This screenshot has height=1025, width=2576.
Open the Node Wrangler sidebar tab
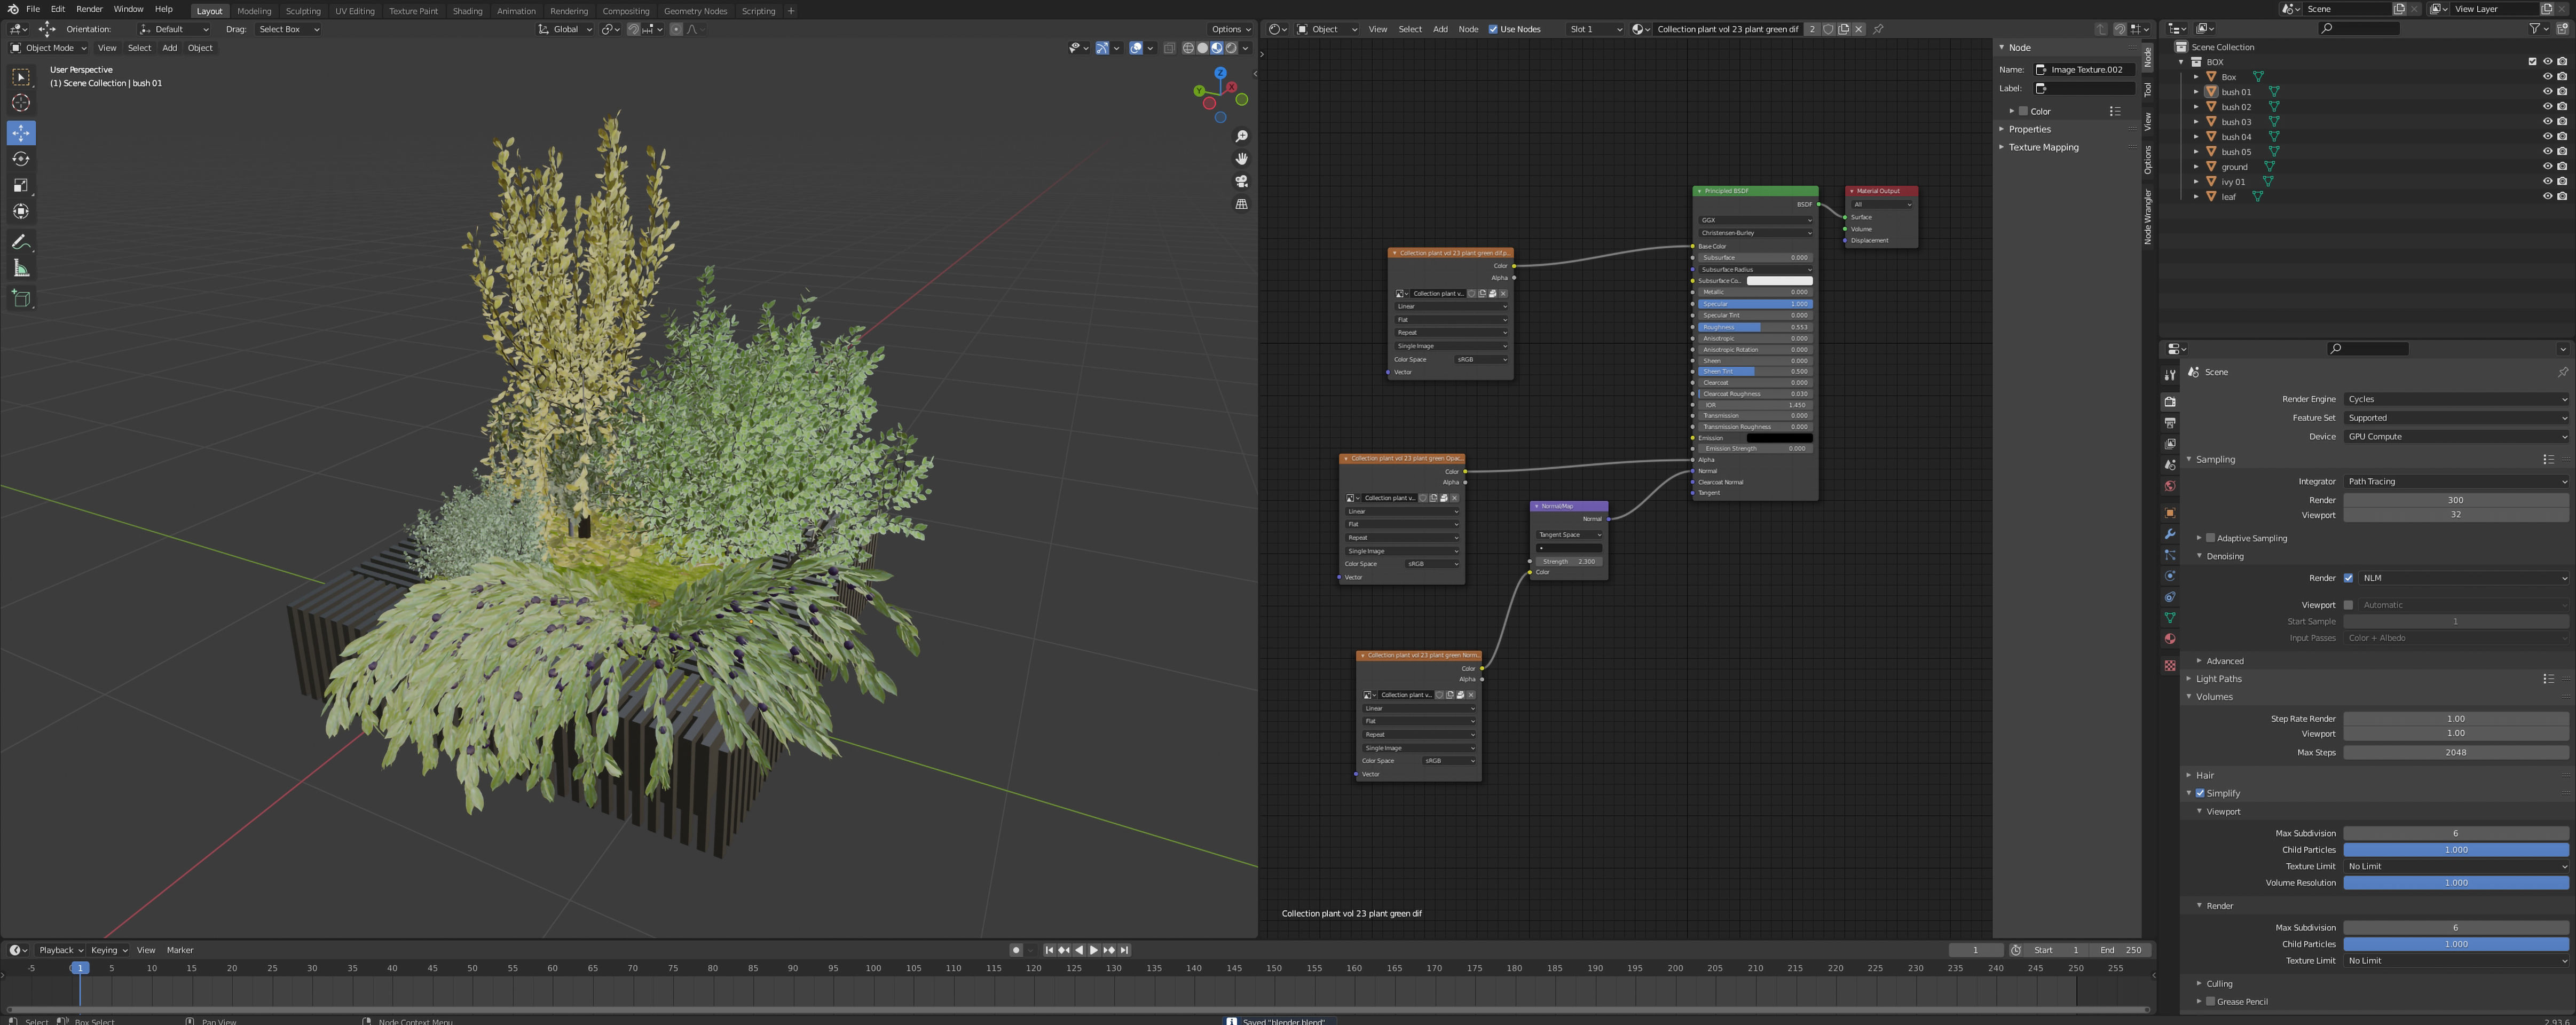pyautogui.click(x=2147, y=217)
